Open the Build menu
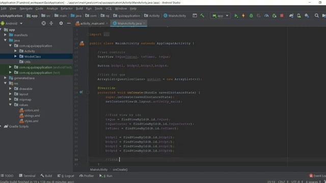This screenshot has height=183, width=326. click(x=79, y=9)
